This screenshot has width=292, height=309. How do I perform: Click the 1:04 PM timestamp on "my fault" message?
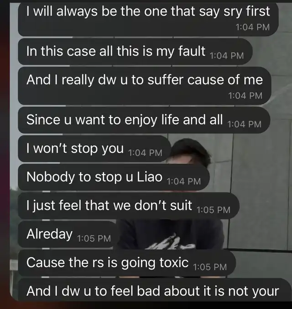[227, 56]
